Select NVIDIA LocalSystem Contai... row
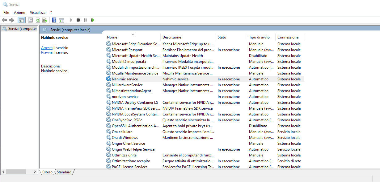 (136, 114)
